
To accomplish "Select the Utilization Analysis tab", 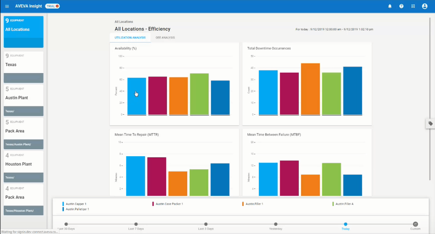I will [x=130, y=38].
